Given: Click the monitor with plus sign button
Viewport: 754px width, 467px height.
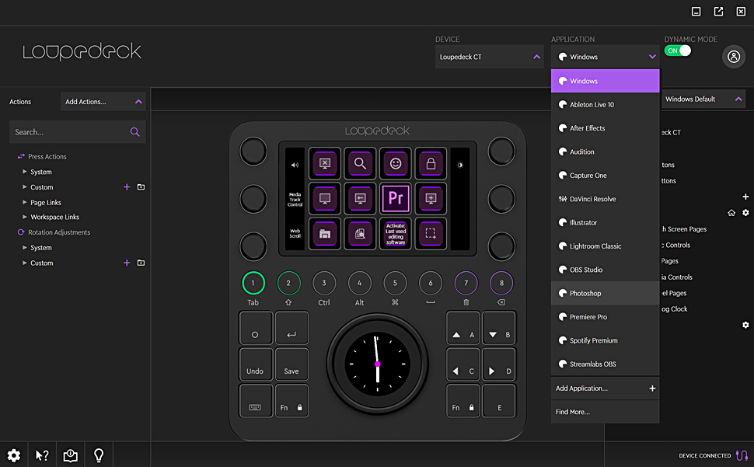Looking at the screenshot, I should 431,198.
